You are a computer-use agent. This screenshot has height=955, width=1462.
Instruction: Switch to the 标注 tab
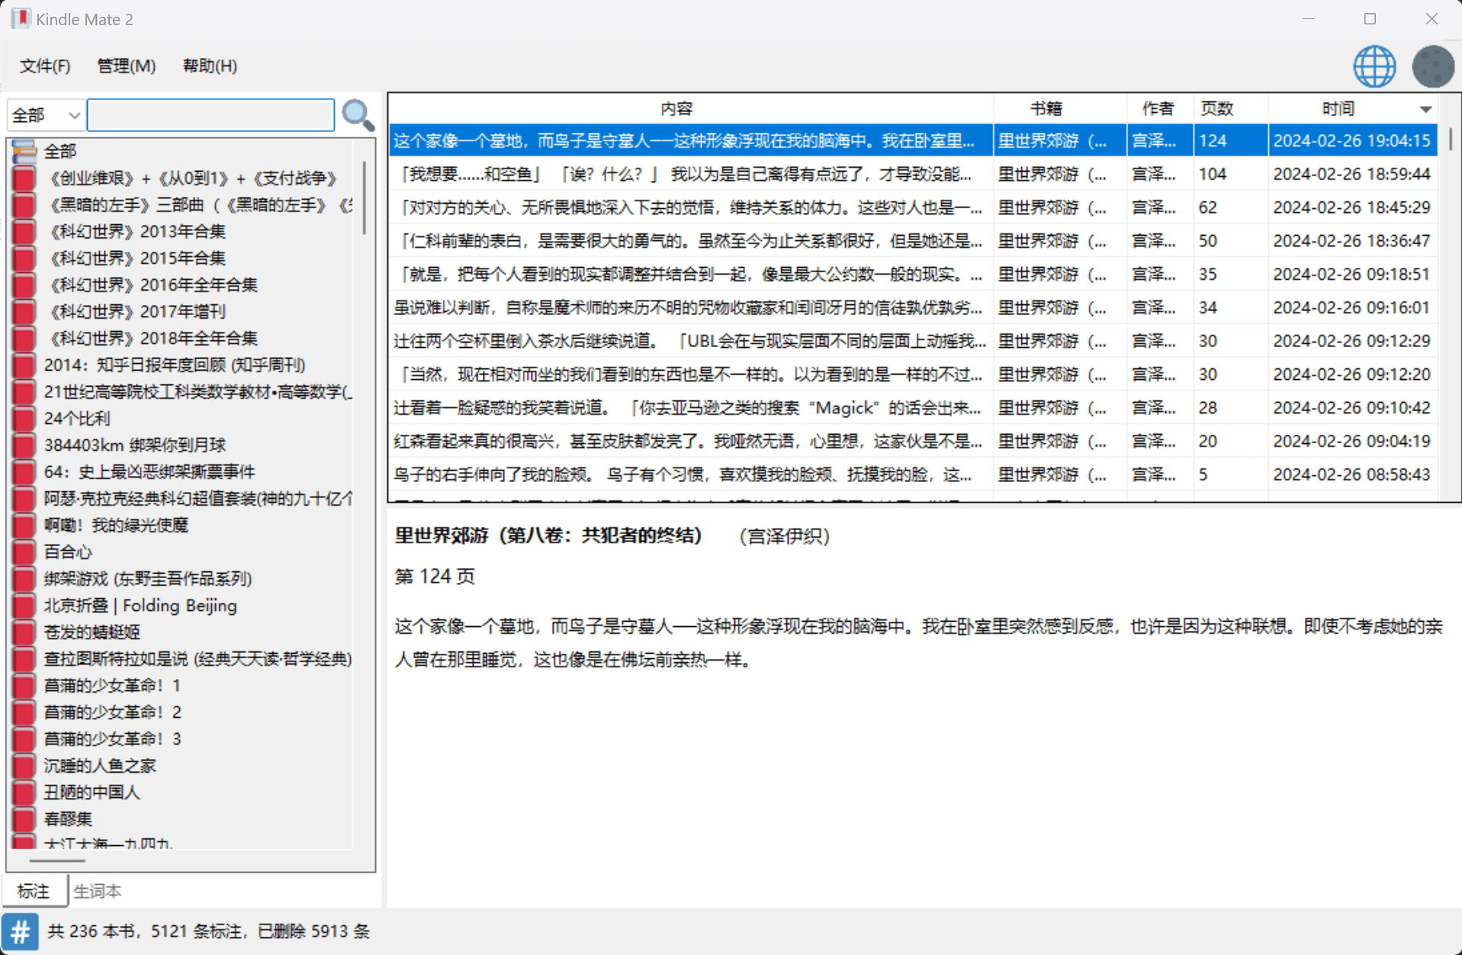point(34,891)
